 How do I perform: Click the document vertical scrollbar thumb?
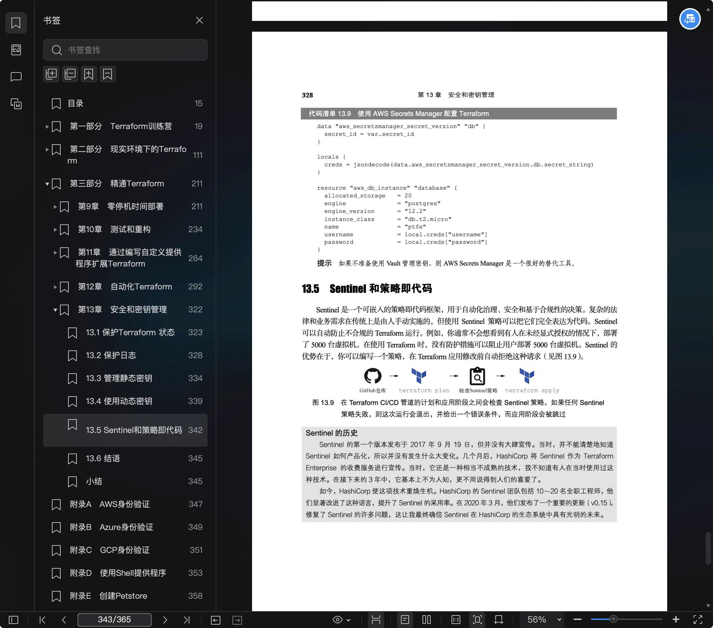(708, 548)
